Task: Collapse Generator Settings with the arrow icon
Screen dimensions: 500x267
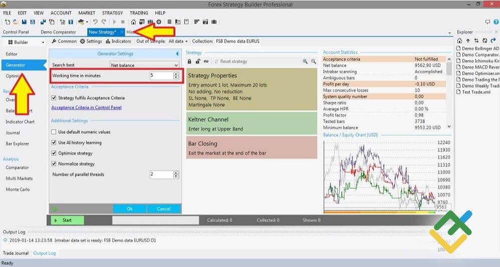Action: pyautogui.click(x=177, y=54)
